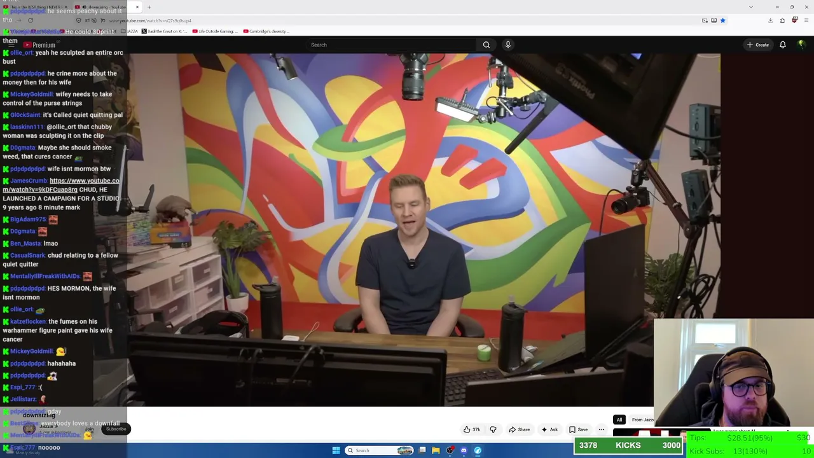Open the more actions three-dot menu
This screenshot has width=814, height=458.
tap(601, 429)
